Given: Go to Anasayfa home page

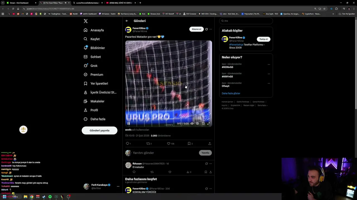Looking at the screenshot, I should (x=94, y=30).
